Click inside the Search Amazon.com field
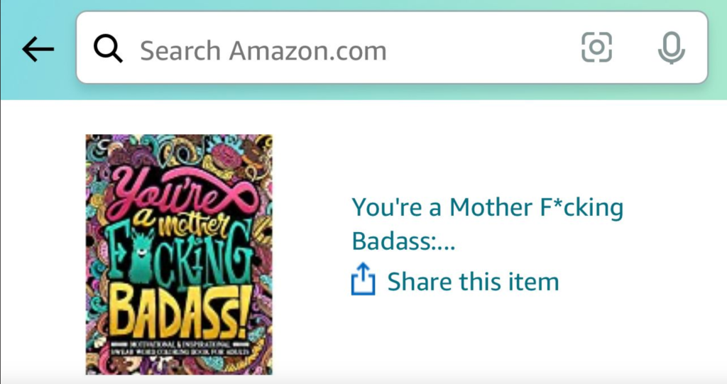 341,50
